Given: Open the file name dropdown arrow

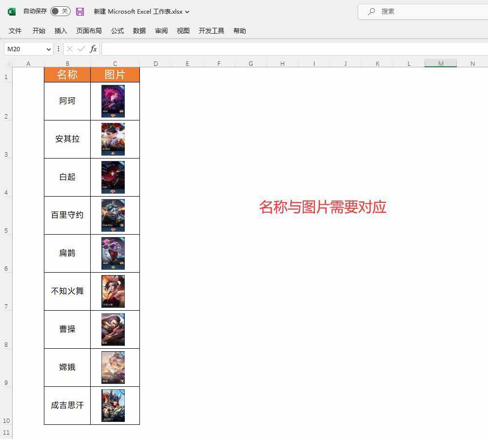Looking at the screenshot, I should coord(187,12).
